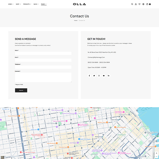Submit the contact message form
The height and width of the screenshot is (159, 159).
click(x=21, y=90)
